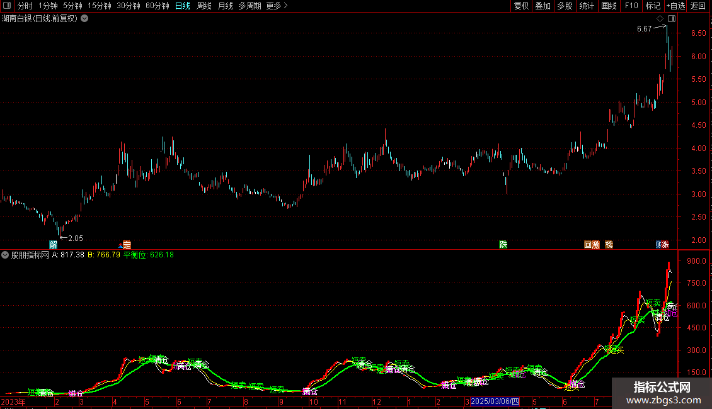Open the 画线 drawing tools
Image resolution: width=712 pixels, height=409 pixels.
coord(609,6)
